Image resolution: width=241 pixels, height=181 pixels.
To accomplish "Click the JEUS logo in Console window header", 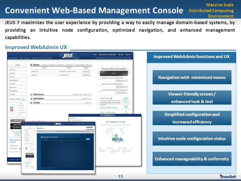I will pos(58,124).
